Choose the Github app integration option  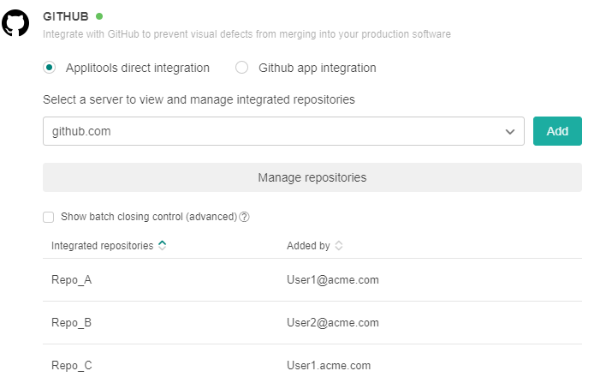click(x=242, y=68)
